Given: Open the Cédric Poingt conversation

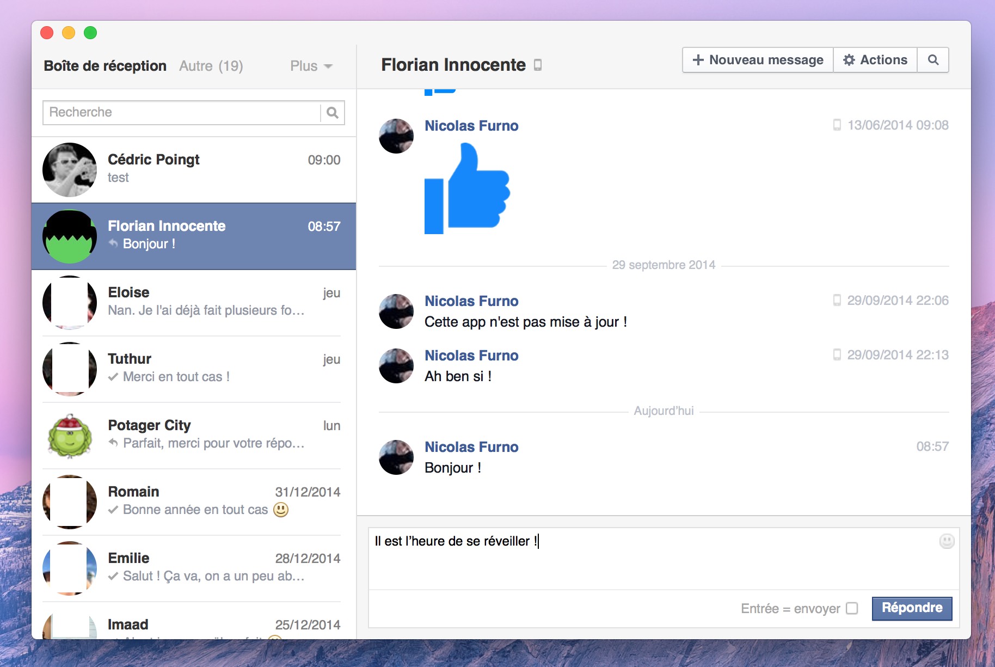Looking at the screenshot, I should coord(194,170).
